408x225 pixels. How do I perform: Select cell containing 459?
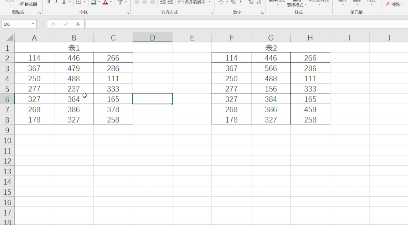tap(310, 109)
